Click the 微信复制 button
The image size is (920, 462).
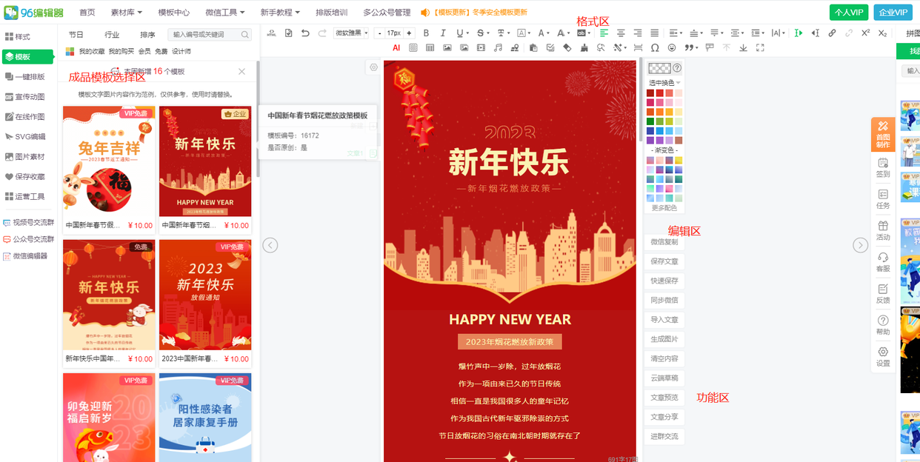click(x=664, y=242)
